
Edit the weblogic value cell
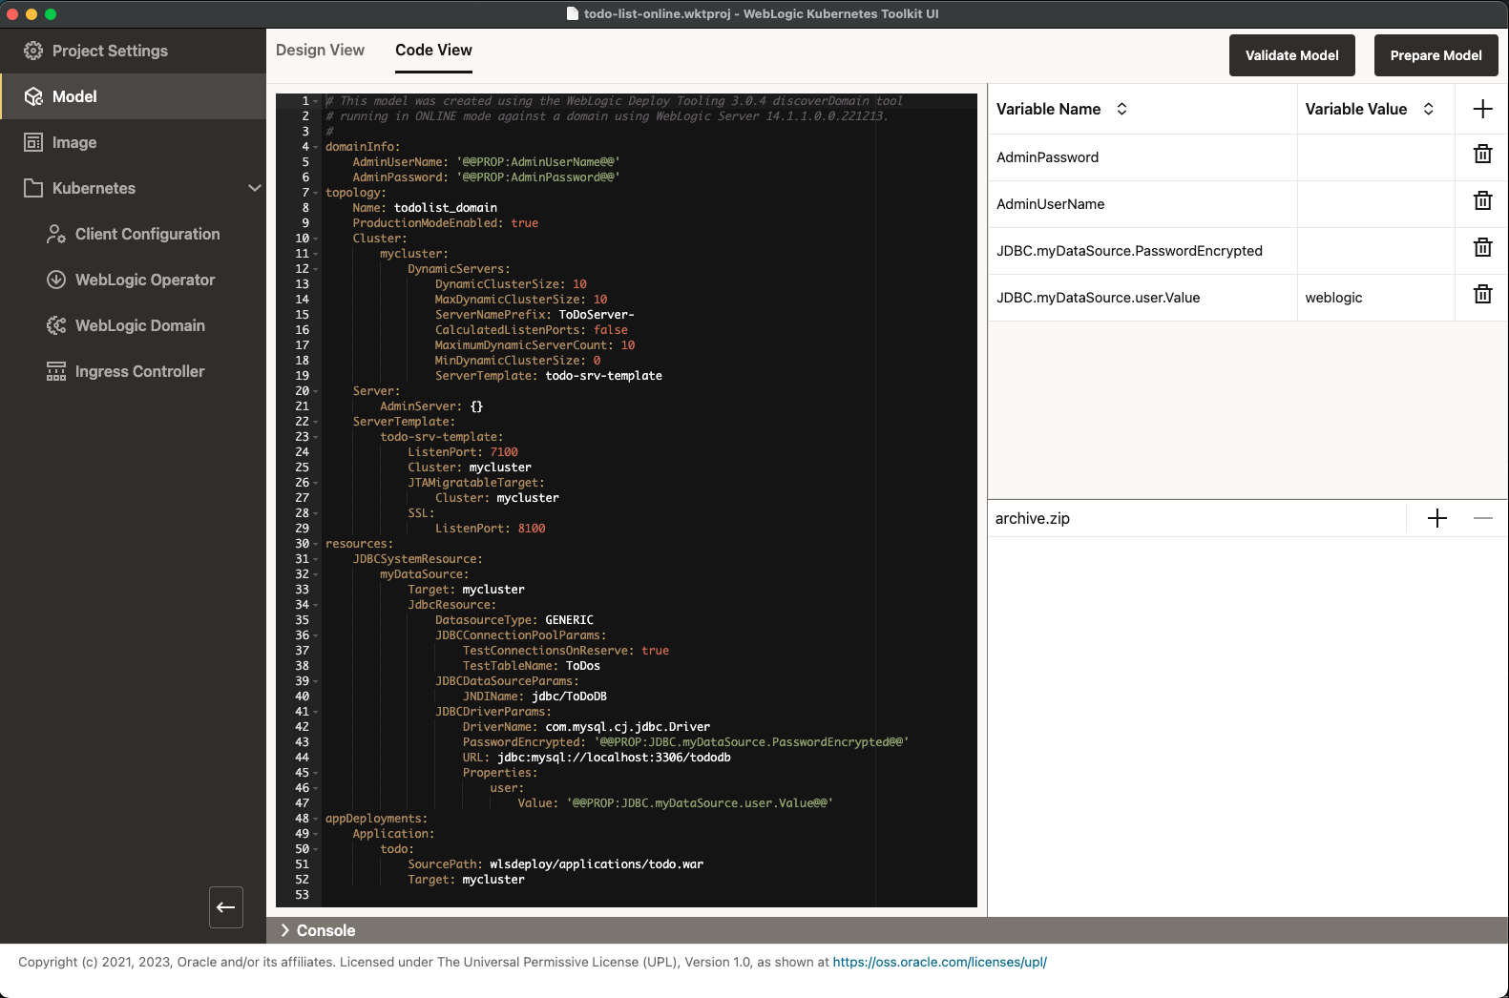pos(1375,298)
